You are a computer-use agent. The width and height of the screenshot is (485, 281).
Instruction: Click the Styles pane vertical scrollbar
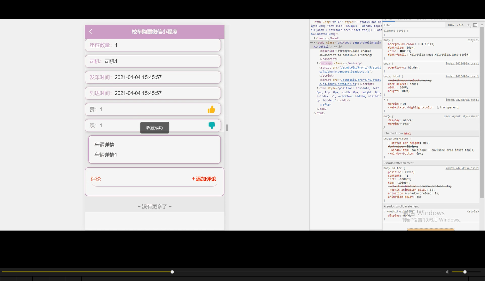pos(482,112)
